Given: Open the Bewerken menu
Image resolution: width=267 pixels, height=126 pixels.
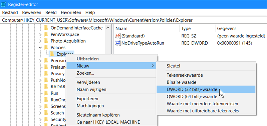Looking at the screenshot, I should tap(32, 12).
